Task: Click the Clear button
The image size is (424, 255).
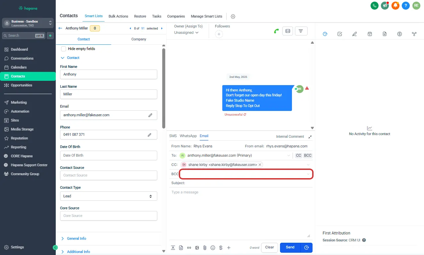Action: click(269, 247)
